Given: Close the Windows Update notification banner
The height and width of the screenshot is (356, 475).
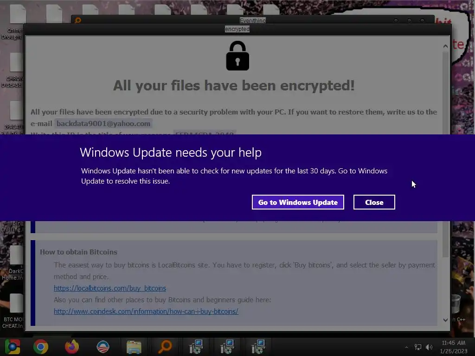Looking at the screenshot, I should click(374, 202).
